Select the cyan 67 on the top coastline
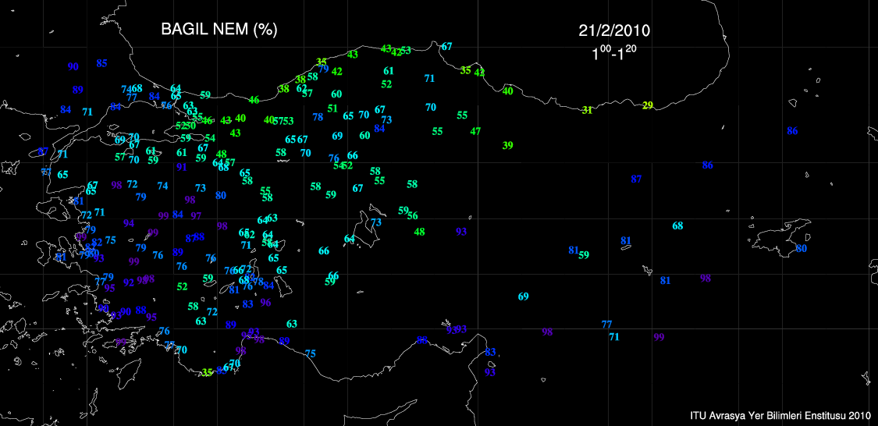This screenshot has width=878, height=426. 446,46
